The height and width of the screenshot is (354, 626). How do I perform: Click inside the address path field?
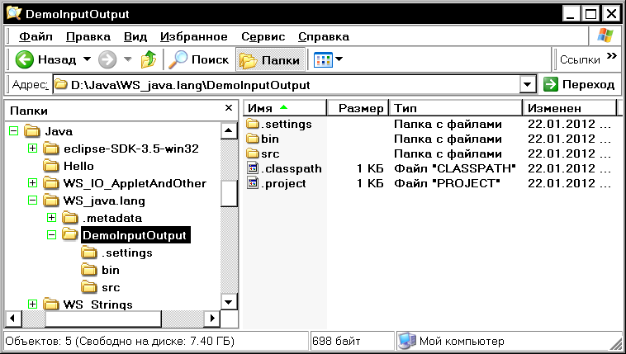[x=287, y=85]
